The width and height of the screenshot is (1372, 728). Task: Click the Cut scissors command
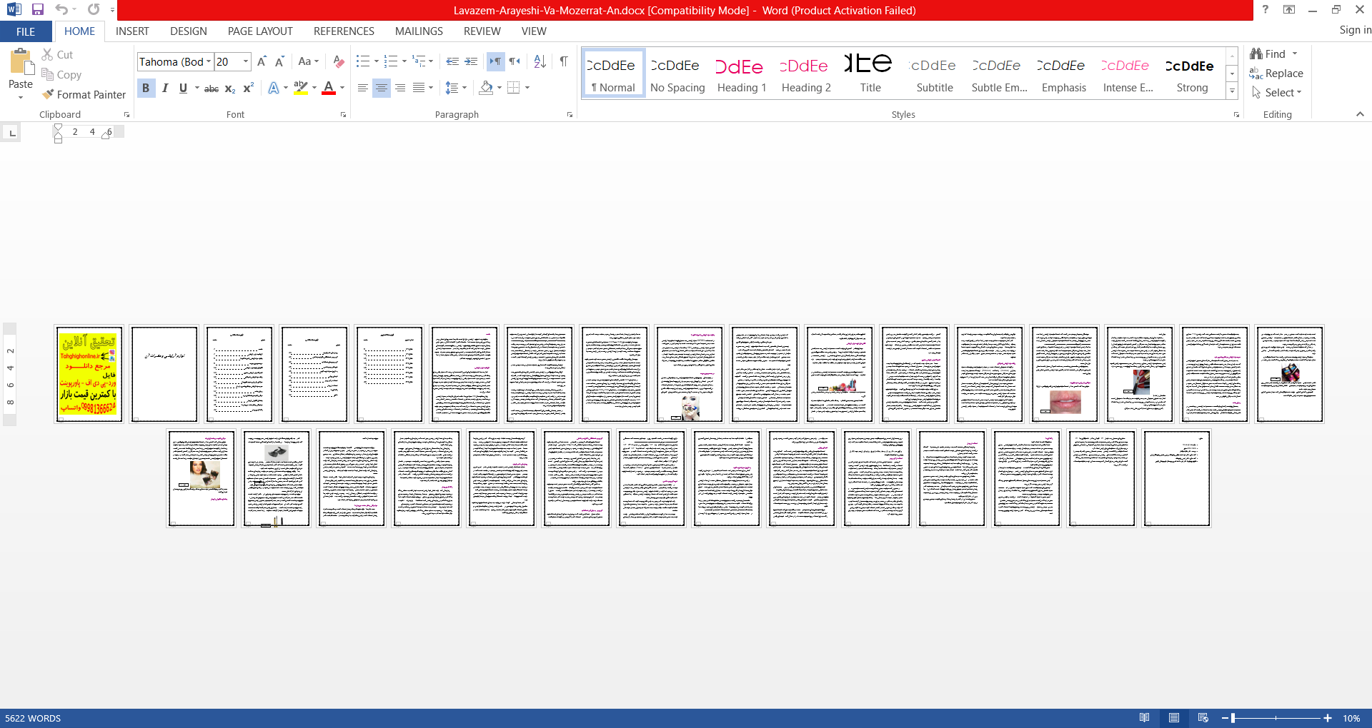[x=57, y=55]
